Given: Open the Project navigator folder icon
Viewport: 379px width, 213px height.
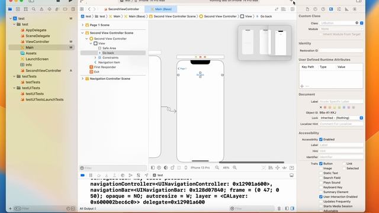Looking at the screenshot, I should [10, 9].
